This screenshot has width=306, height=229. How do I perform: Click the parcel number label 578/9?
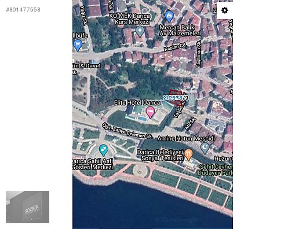pyautogui.click(x=176, y=98)
